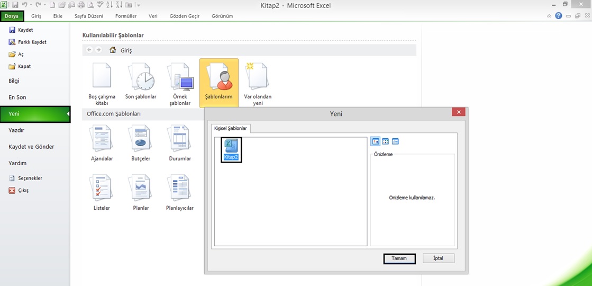Screen dimensions: 592x286
Task: Select the Yeni section in sidebar
Action: [x=35, y=114]
